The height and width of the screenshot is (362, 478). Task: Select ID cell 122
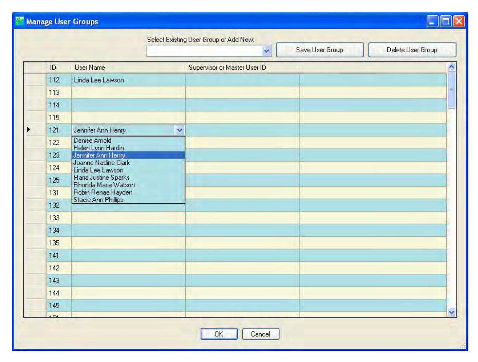tap(59, 143)
